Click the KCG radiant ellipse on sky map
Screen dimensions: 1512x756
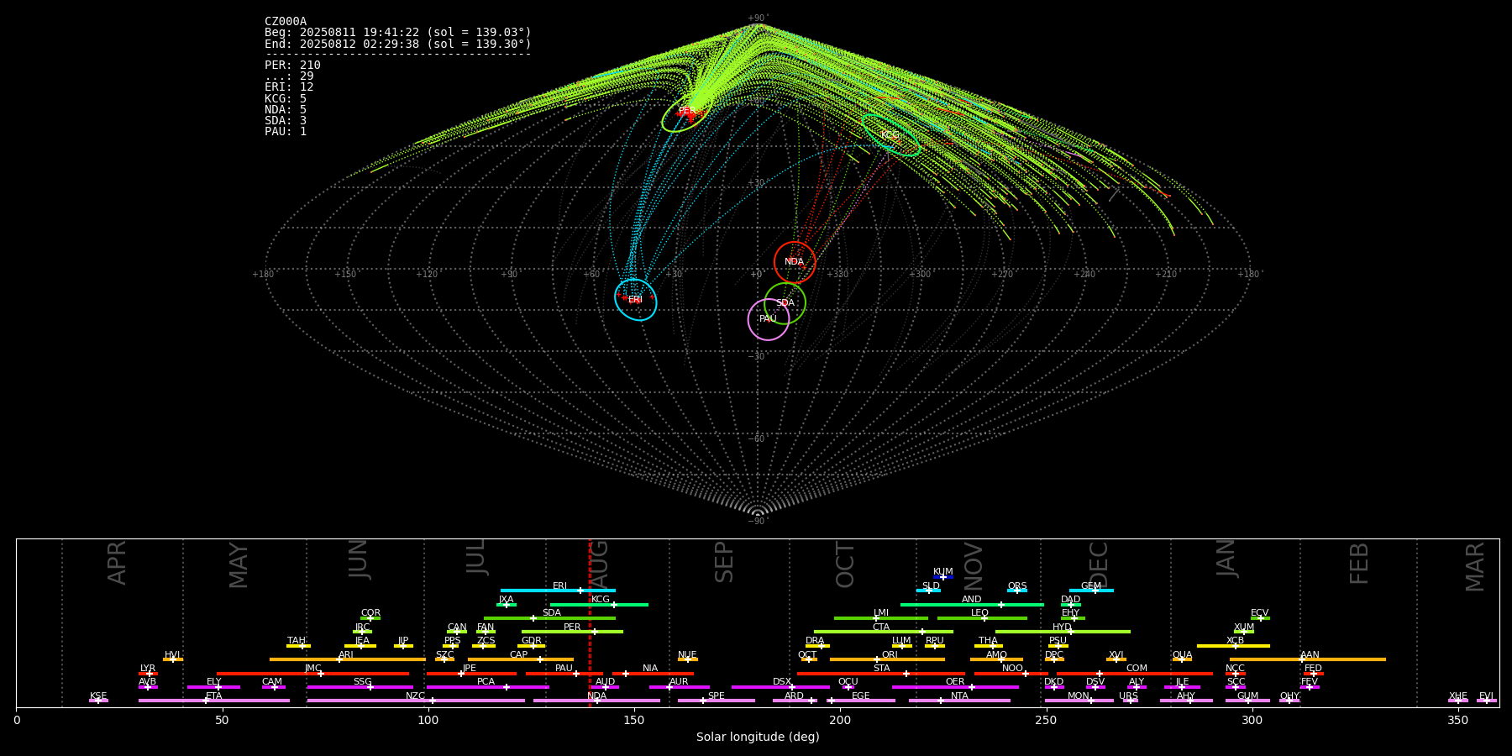890,135
